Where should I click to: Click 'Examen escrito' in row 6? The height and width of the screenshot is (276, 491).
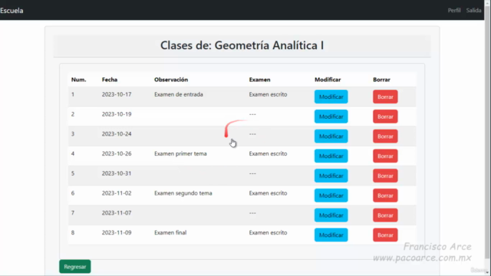point(268,192)
